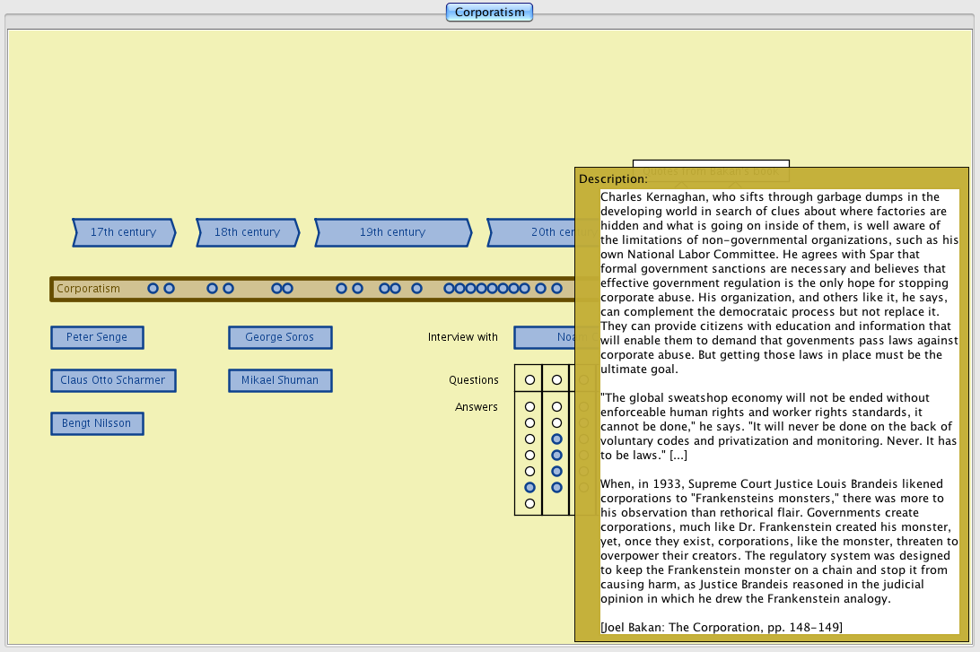The height and width of the screenshot is (652, 980).
Task: Select the Corporatism tab at the top
Action: click(x=489, y=13)
